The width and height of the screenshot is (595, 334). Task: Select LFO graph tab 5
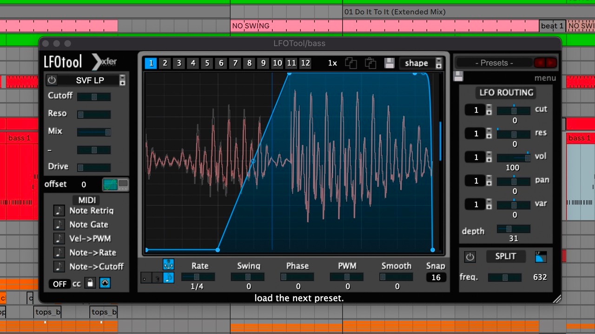click(x=207, y=63)
